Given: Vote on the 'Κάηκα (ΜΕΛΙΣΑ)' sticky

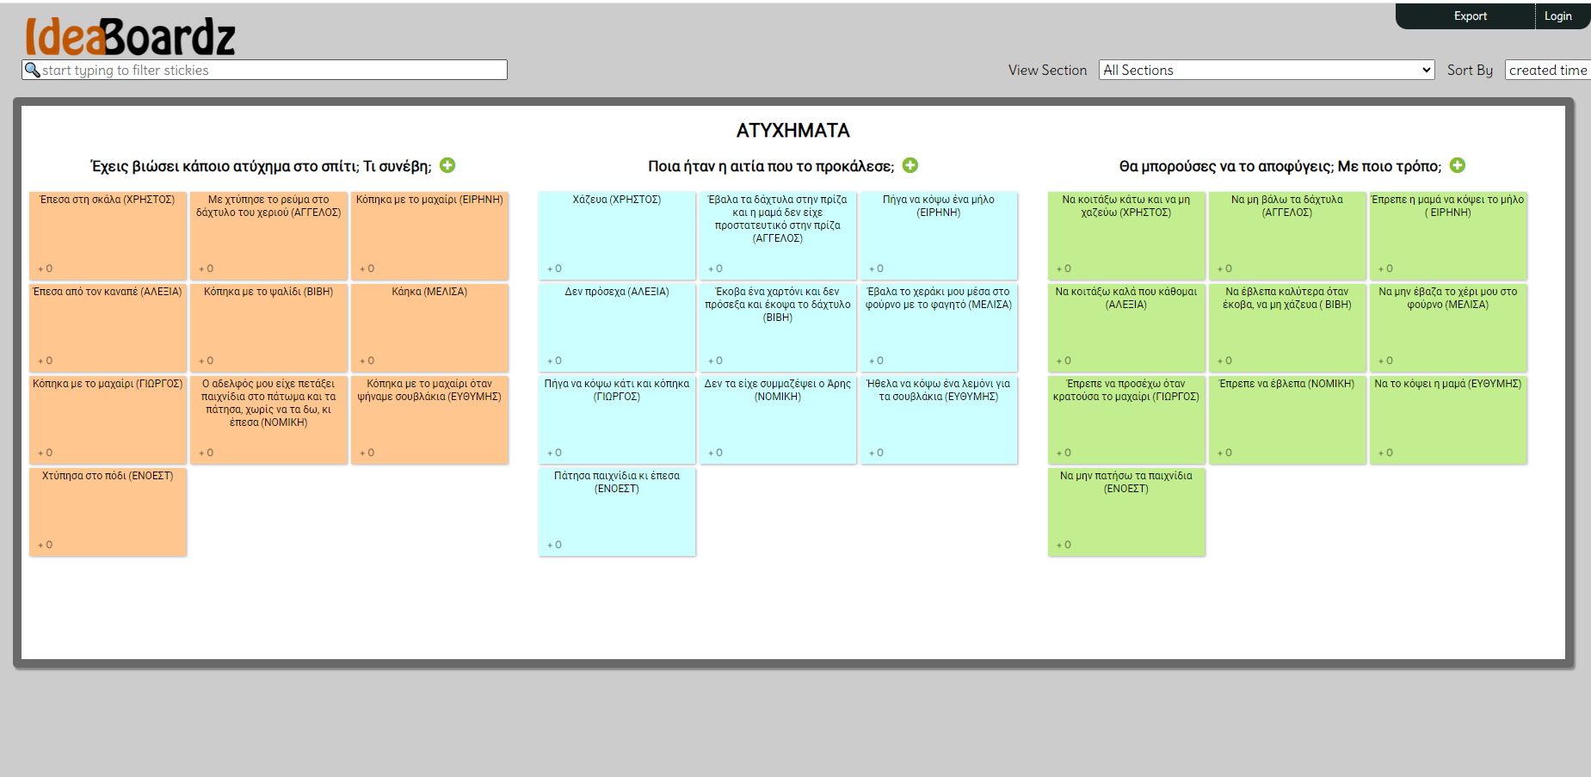Looking at the screenshot, I should pyautogui.click(x=367, y=361).
